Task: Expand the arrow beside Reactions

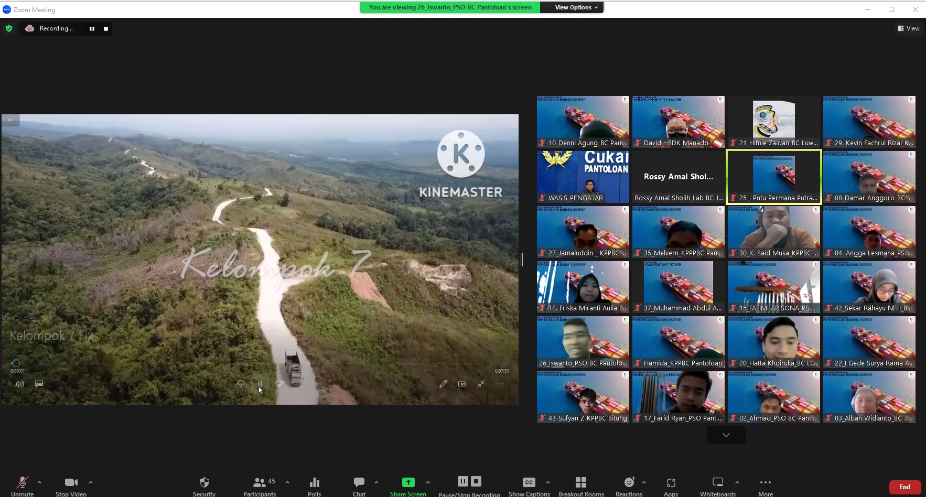Action: pos(644,482)
